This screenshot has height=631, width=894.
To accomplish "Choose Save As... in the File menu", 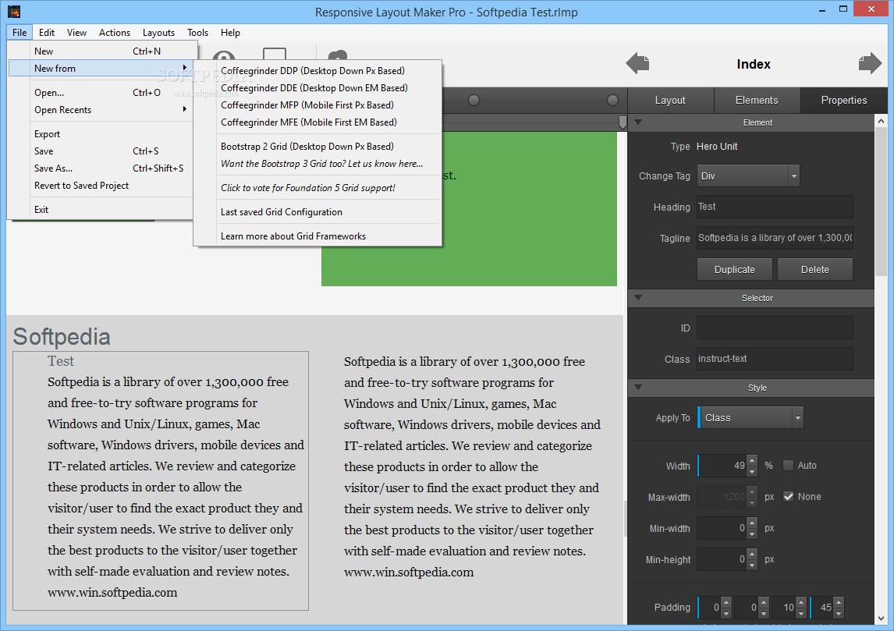I will point(101,168).
